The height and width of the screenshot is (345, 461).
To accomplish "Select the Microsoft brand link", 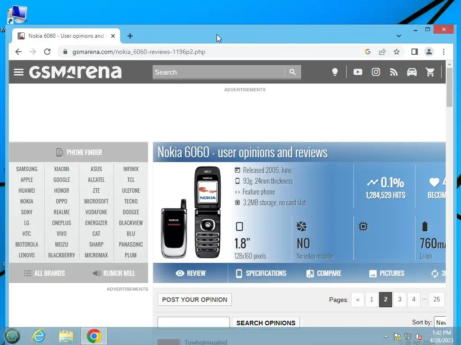I will pos(96,201).
